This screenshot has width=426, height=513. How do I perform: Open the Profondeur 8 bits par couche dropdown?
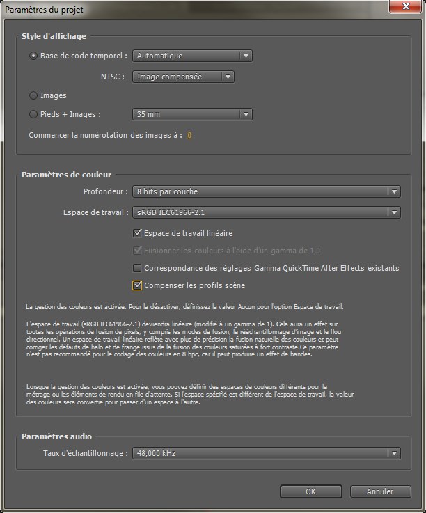point(266,191)
